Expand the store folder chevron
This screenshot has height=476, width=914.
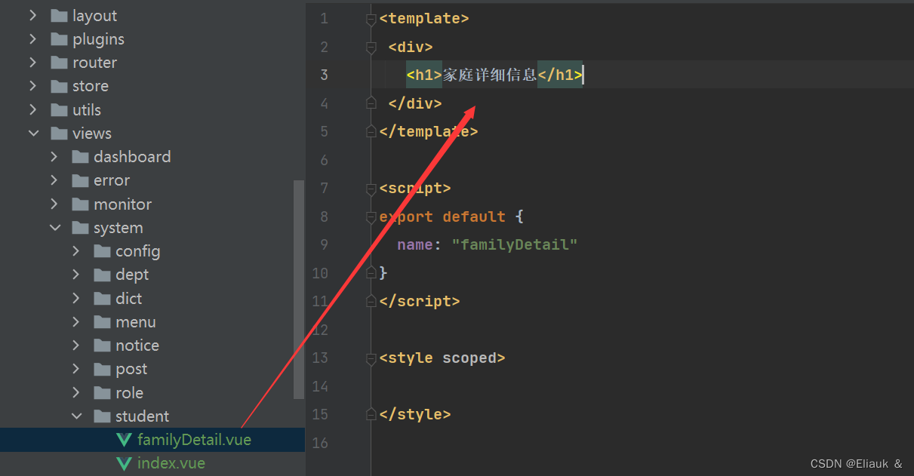[32, 86]
